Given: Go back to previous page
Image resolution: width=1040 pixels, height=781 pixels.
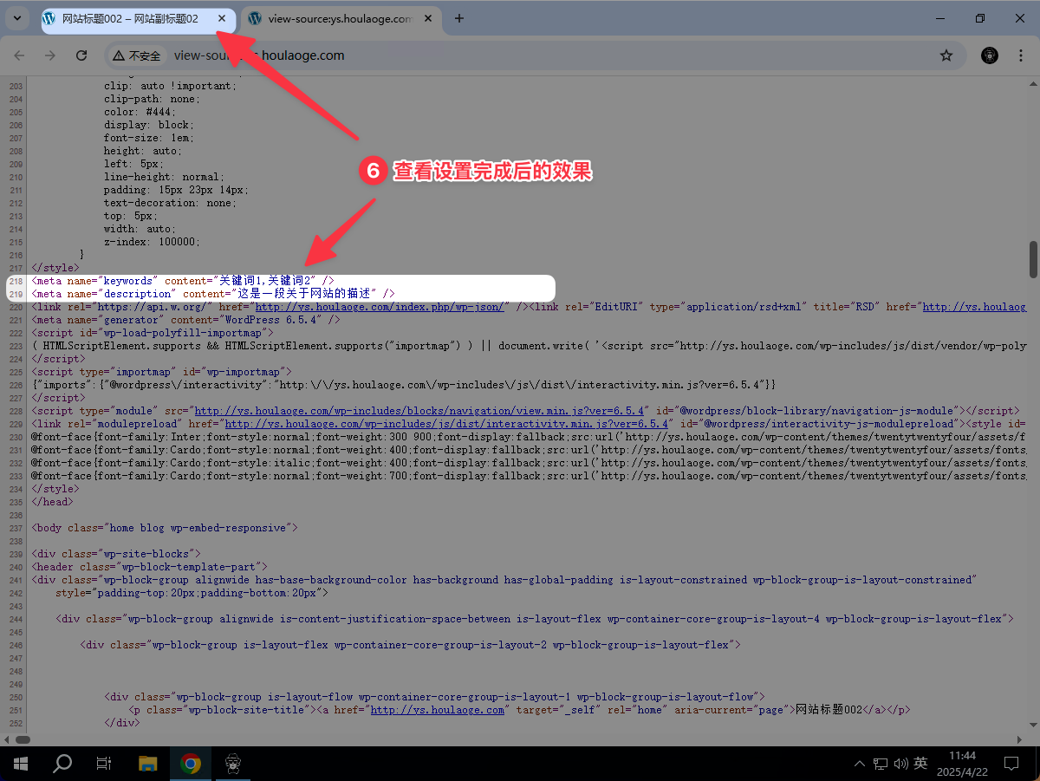Looking at the screenshot, I should click(19, 55).
